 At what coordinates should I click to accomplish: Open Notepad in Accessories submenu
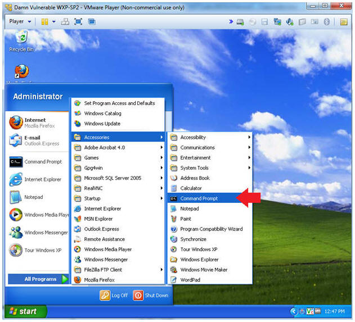210,208
